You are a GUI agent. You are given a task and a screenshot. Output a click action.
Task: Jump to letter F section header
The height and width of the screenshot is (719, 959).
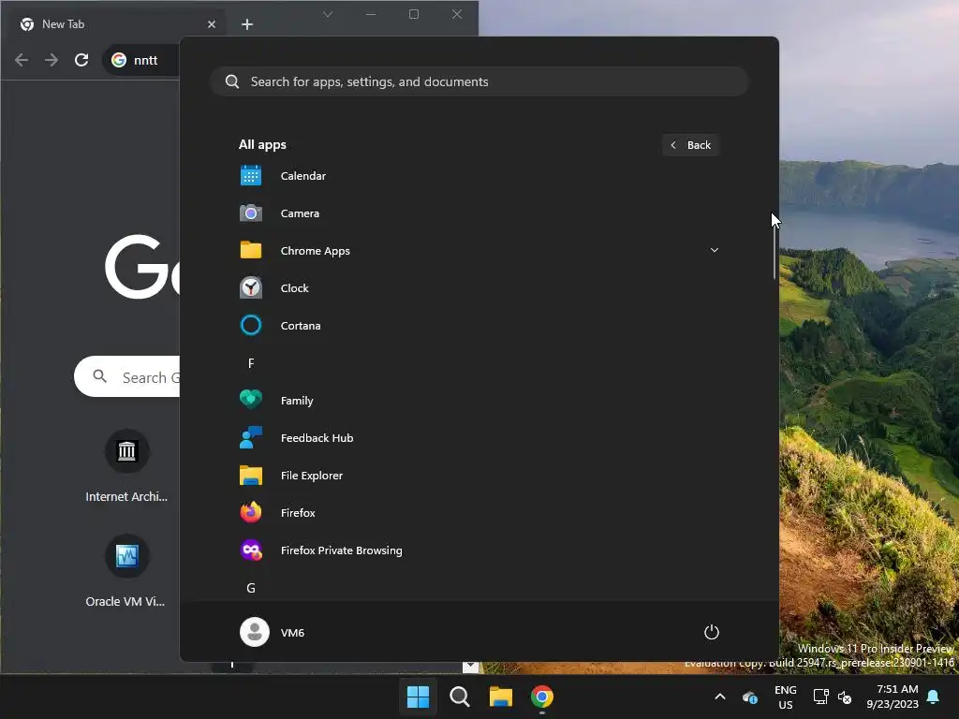pos(251,363)
